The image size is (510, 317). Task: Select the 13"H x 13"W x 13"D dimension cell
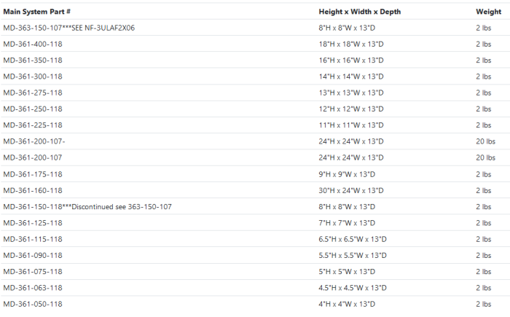point(351,93)
